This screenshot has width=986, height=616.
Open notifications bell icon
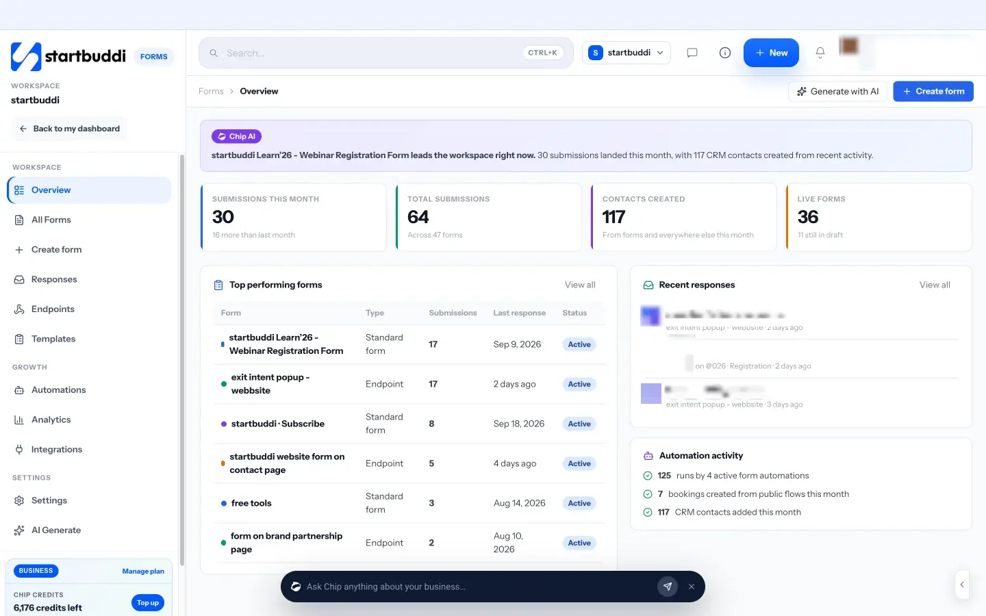click(820, 53)
